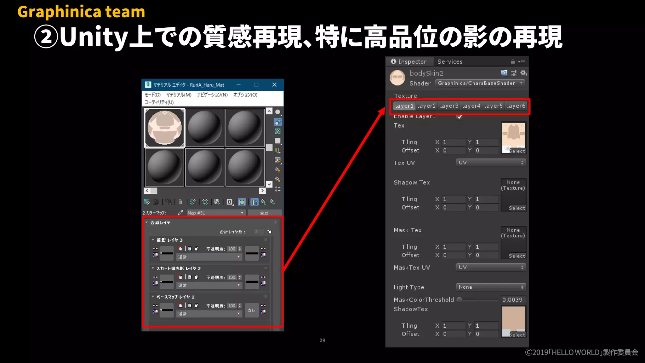Open the ナビゲーション(N) menu
This screenshot has height=363, width=645.
click(212, 95)
